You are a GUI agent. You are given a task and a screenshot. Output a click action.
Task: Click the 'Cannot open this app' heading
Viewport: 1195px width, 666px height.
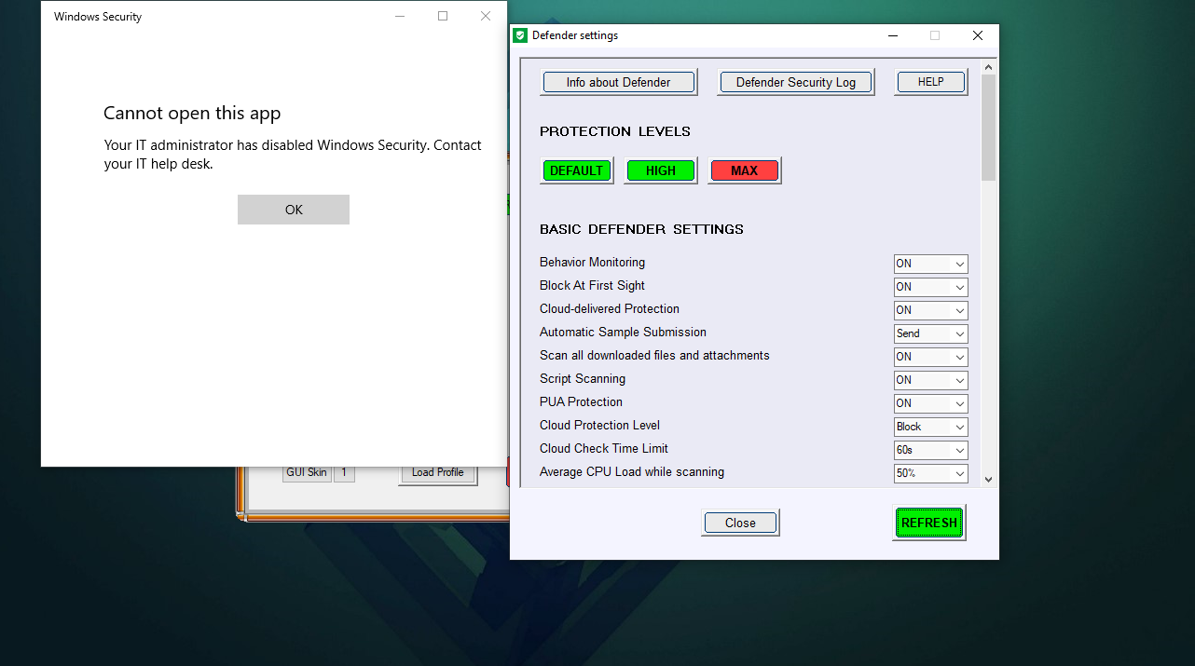192,114
